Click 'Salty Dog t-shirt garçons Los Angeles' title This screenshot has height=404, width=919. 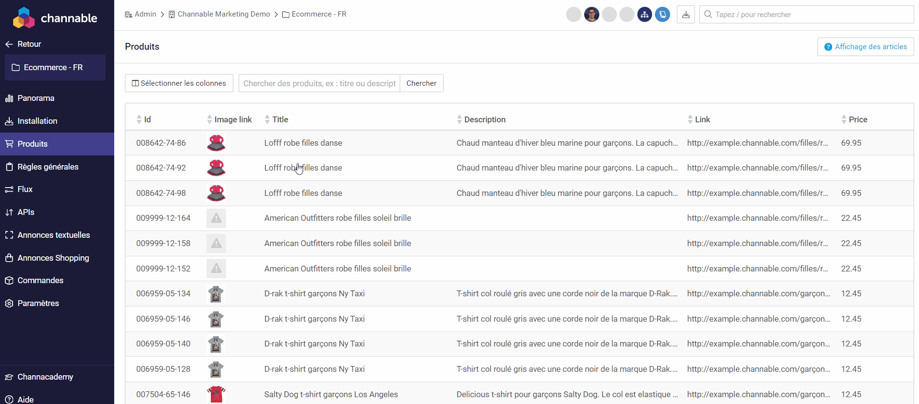coord(331,394)
